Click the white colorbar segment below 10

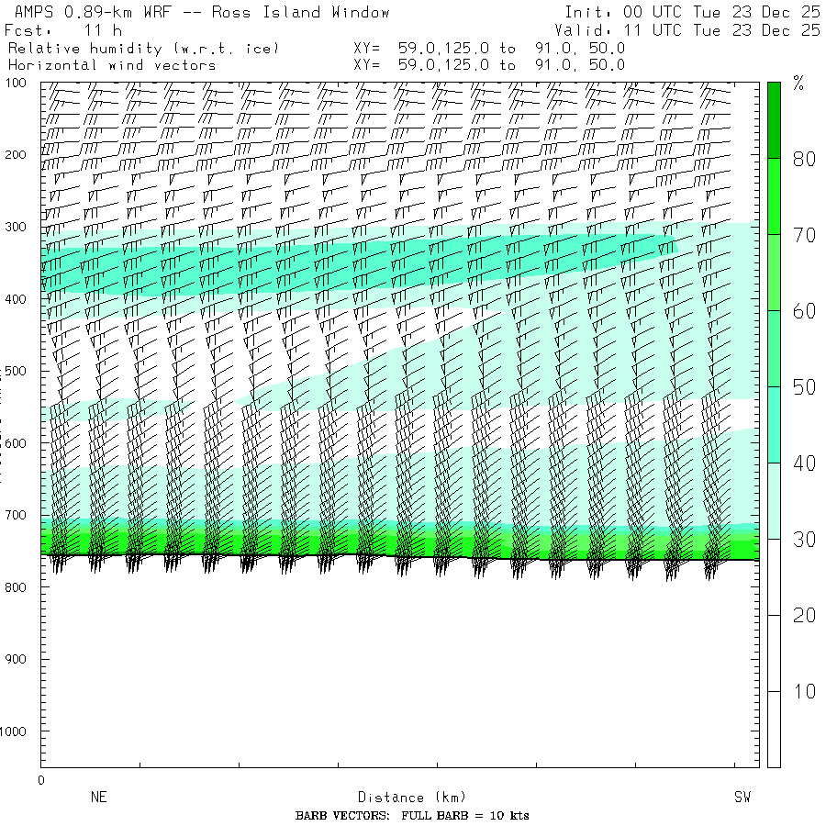pyautogui.click(x=774, y=729)
